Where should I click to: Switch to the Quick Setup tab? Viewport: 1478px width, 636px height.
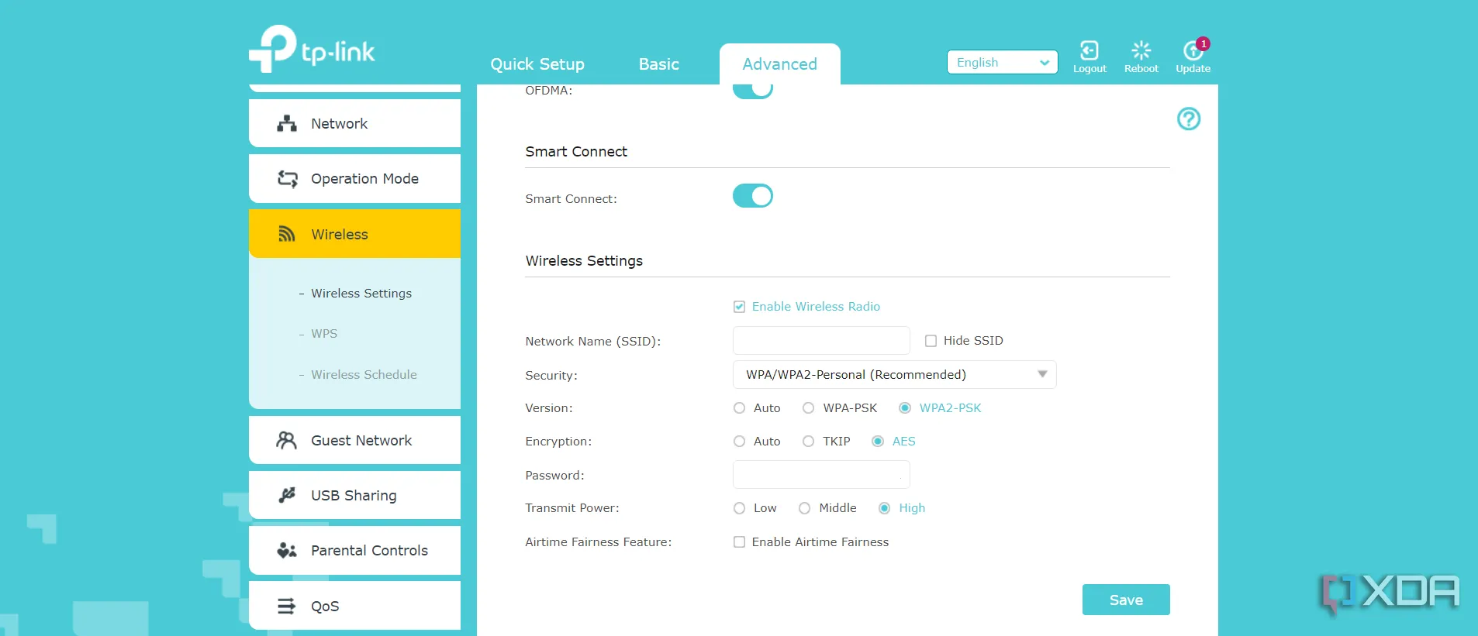pos(537,64)
